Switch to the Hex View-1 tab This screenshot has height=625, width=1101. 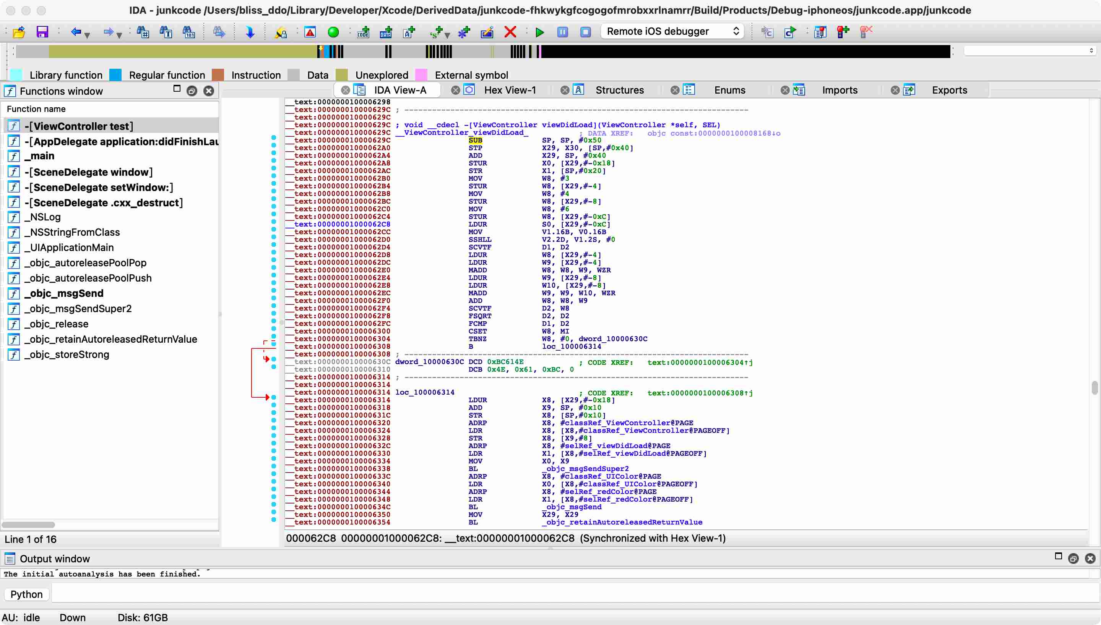tap(510, 90)
